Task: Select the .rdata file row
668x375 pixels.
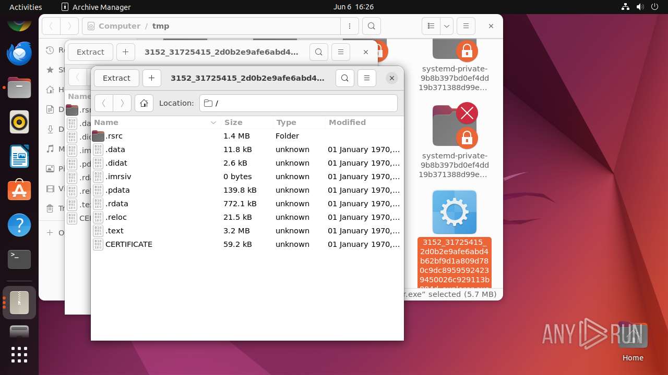Action: pos(247,204)
